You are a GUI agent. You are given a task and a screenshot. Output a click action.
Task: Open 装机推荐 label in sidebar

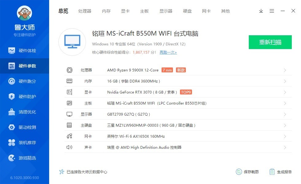(x=27, y=143)
